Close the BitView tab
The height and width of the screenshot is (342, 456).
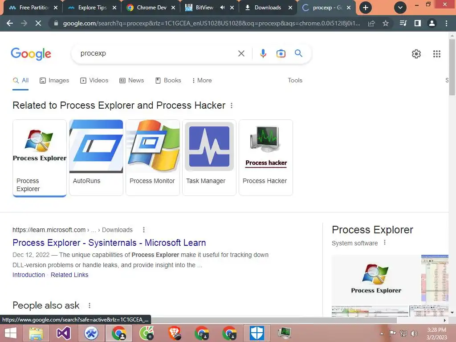pyautogui.click(x=232, y=8)
